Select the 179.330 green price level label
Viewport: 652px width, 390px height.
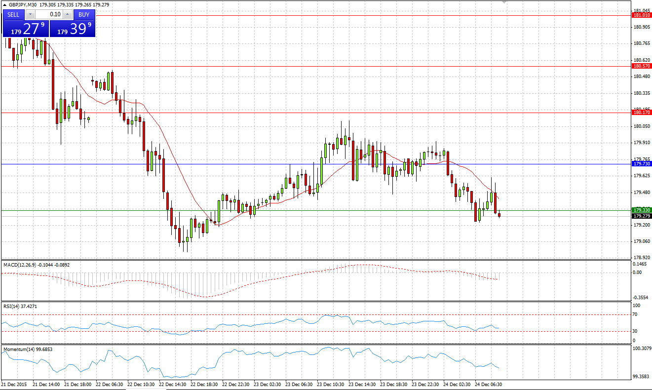(x=641, y=210)
